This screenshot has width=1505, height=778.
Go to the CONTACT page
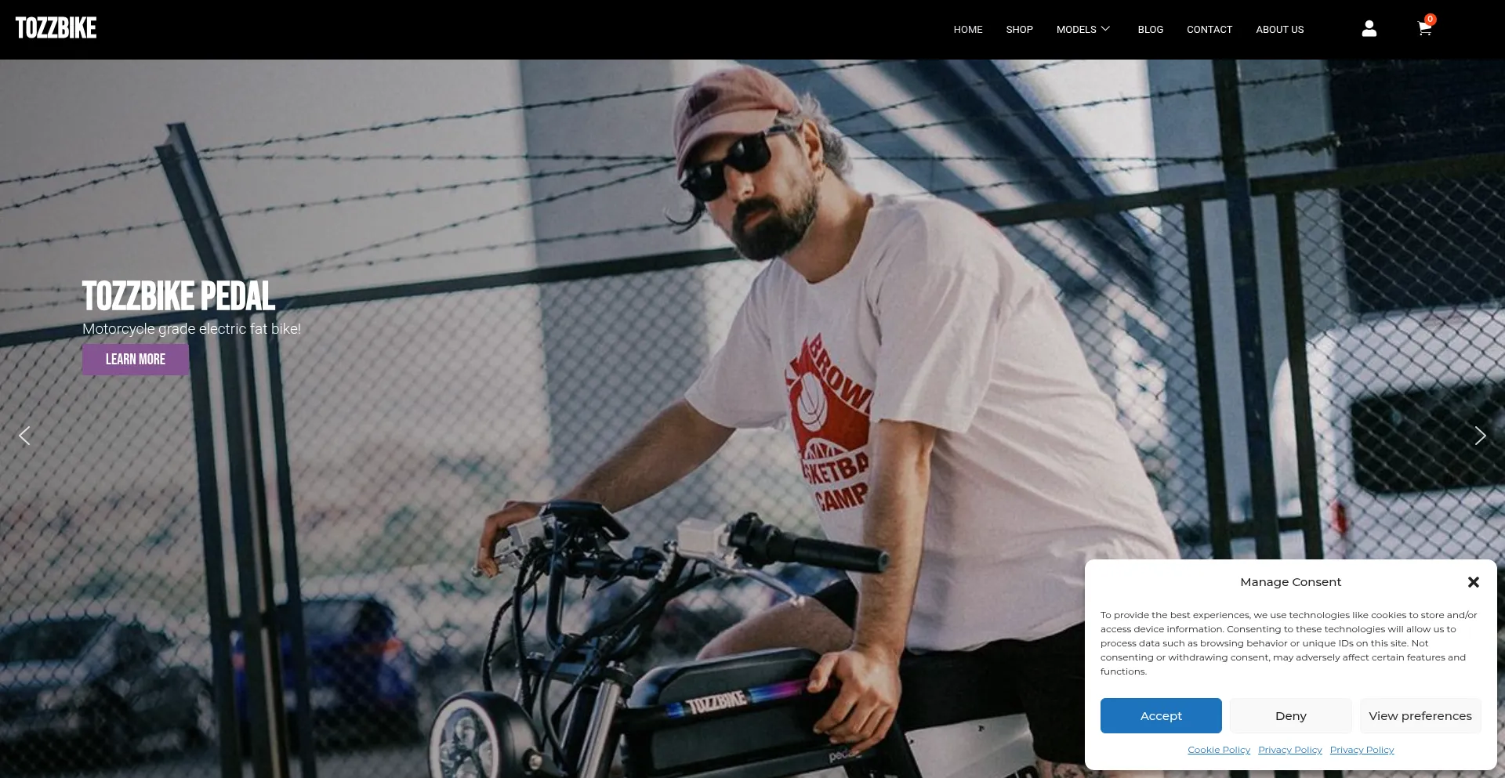click(1209, 30)
